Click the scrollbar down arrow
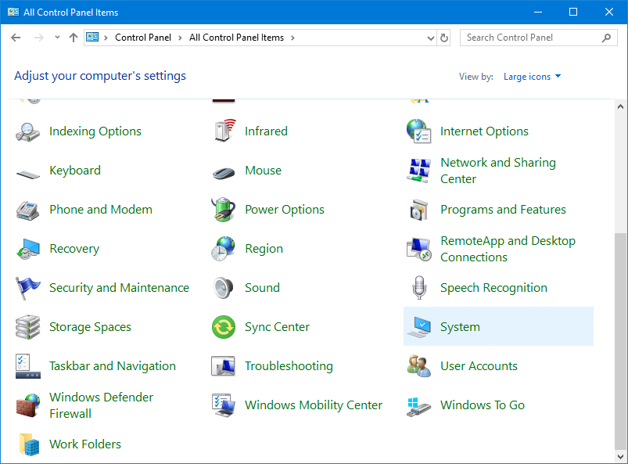Image resolution: width=628 pixels, height=464 pixels. pyautogui.click(x=620, y=456)
